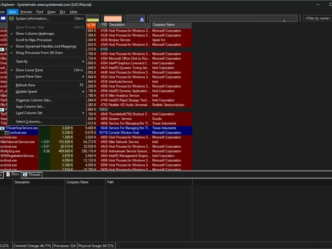Viewport: 332px width, 249px height.
Task: Choose Select Columns from the menu
Action: [29, 122]
